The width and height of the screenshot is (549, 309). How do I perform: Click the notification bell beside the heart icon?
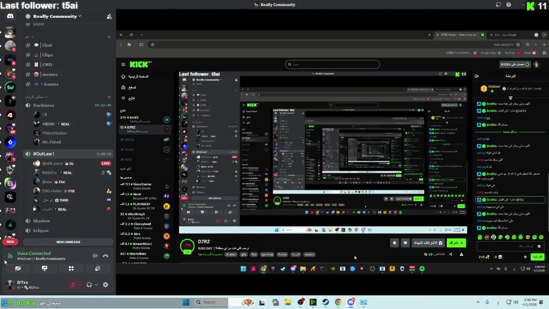pyautogui.click(x=395, y=243)
